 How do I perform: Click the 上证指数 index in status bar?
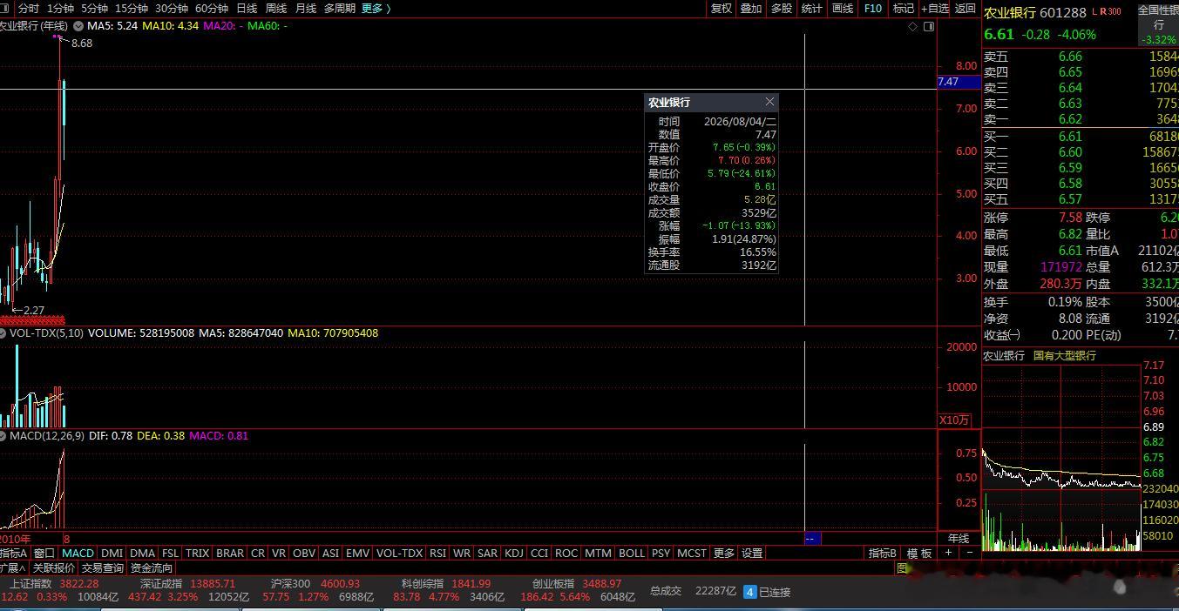coord(29,583)
